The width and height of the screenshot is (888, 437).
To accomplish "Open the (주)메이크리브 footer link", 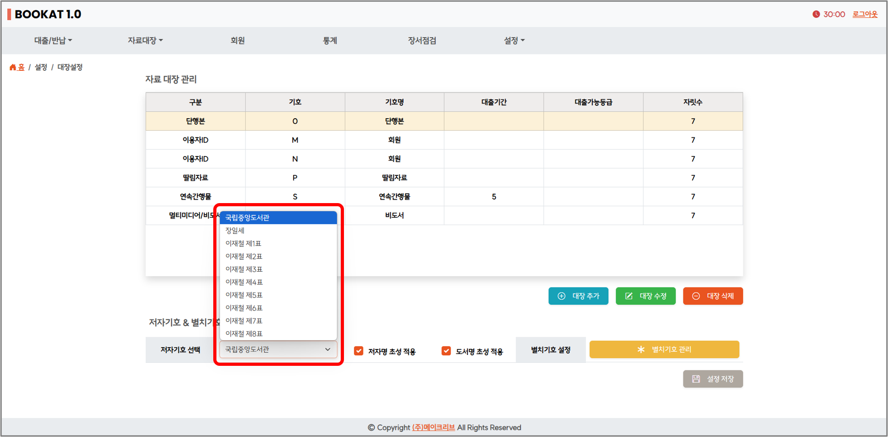I will point(433,427).
